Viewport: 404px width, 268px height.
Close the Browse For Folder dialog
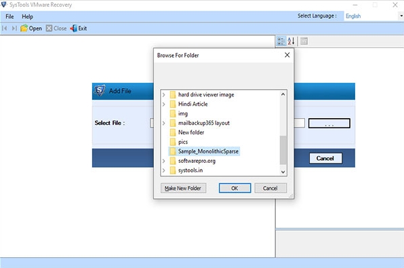(287, 55)
